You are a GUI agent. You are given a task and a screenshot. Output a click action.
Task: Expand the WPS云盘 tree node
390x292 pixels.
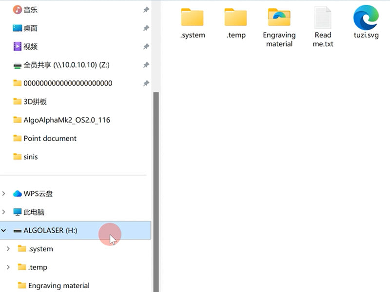pos(4,194)
